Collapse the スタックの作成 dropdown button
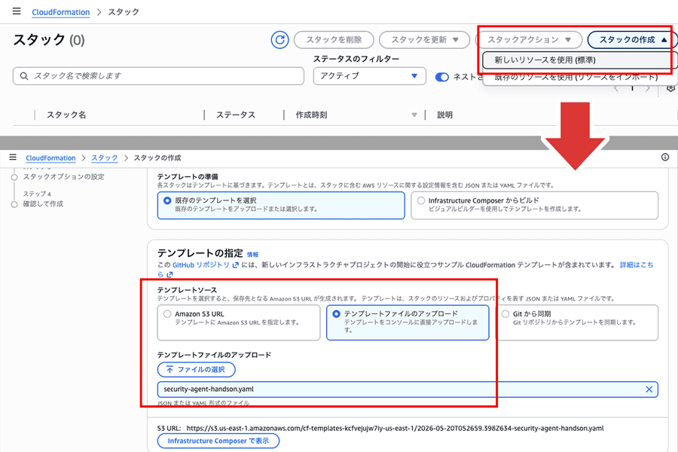Viewport: 678px width, 452px height. [x=632, y=40]
